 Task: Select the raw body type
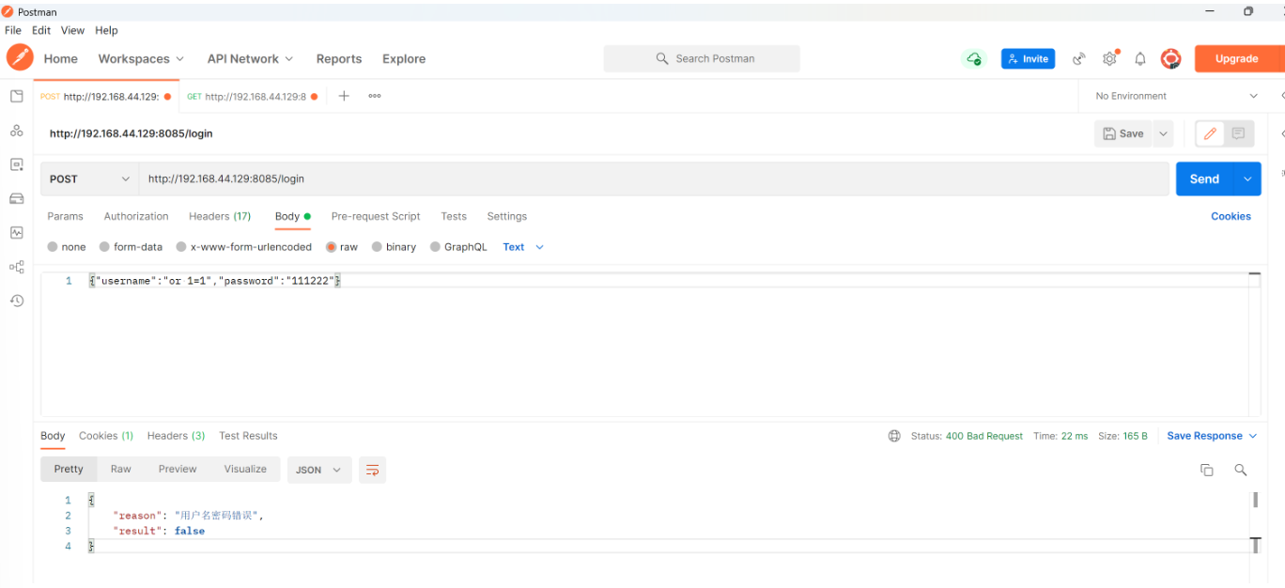[x=331, y=247]
